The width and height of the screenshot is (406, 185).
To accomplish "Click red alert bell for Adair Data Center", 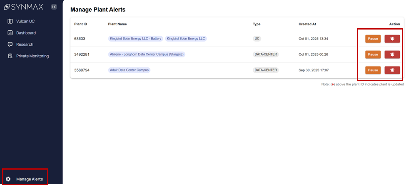I will coord(392,70).
